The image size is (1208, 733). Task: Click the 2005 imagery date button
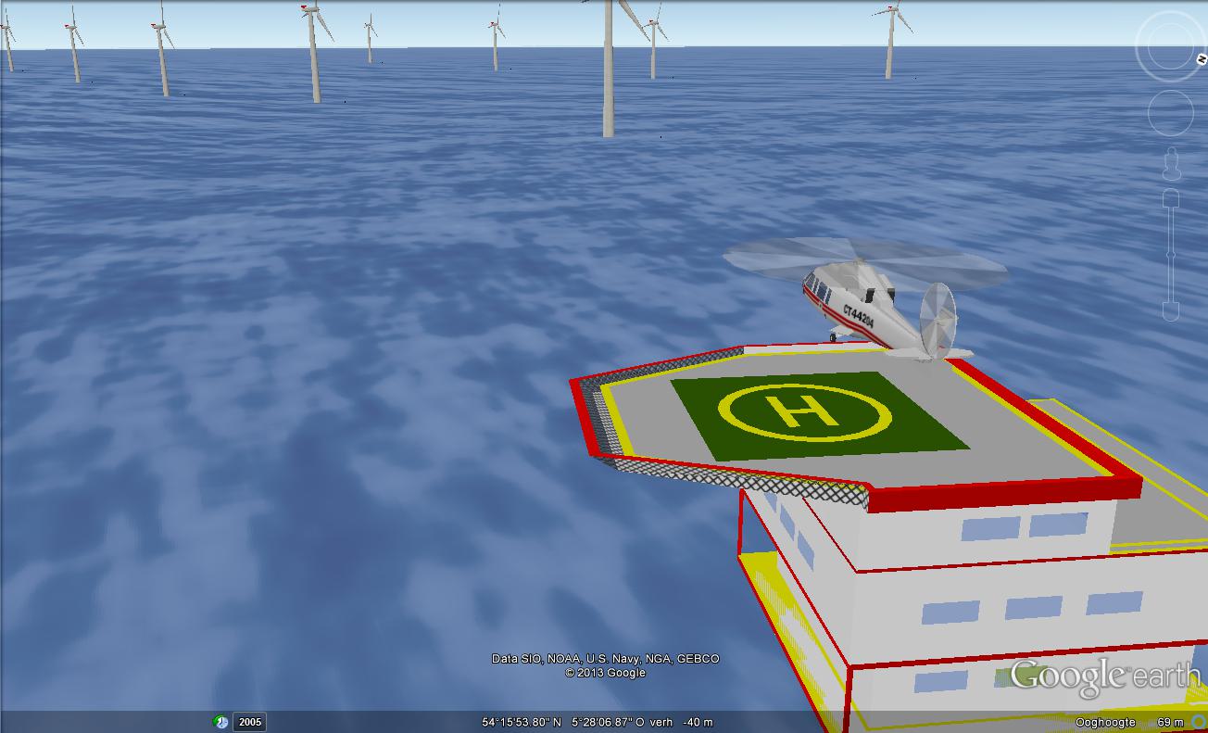click(x=249, y=722)
